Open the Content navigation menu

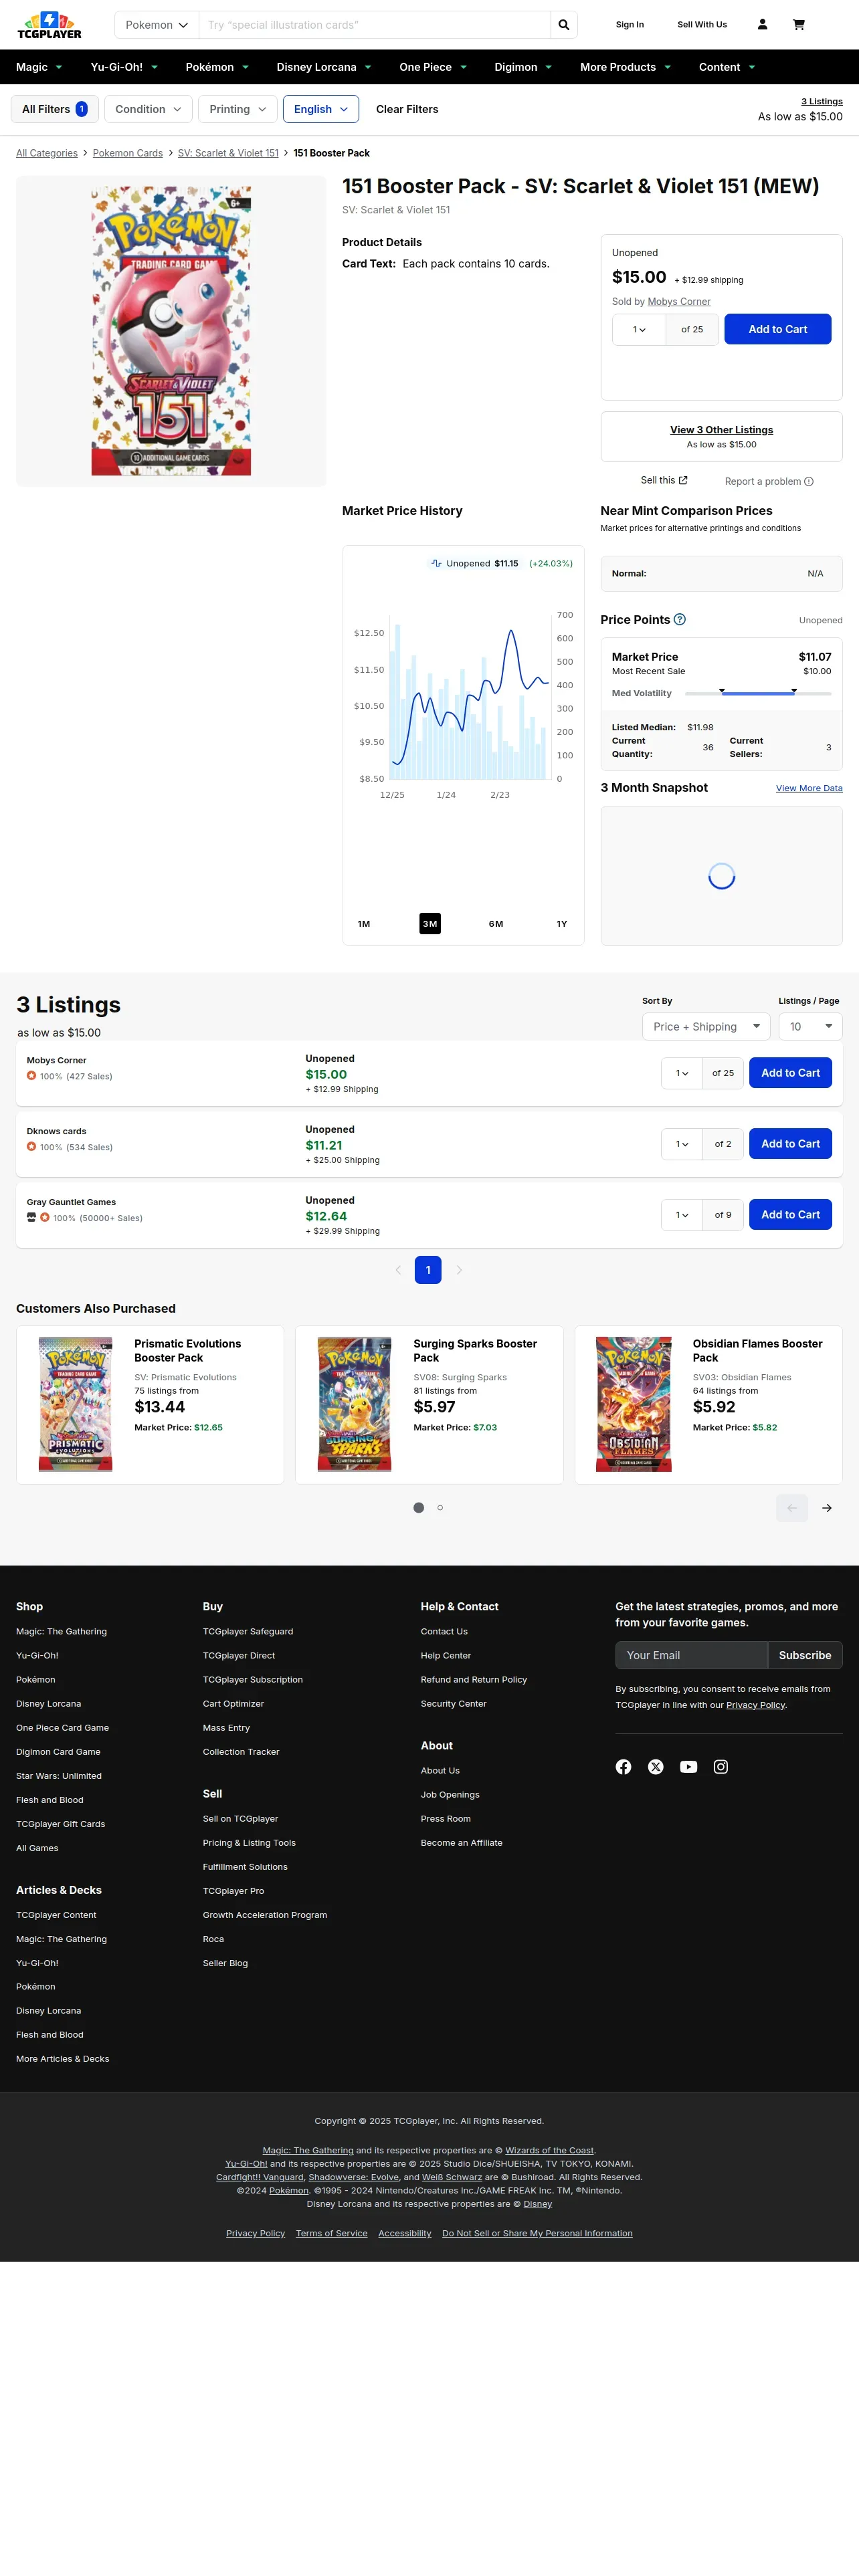[x=727, y=67]
